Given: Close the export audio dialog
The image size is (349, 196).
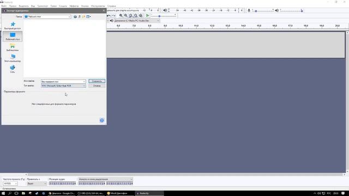Looking at the screenshot, I should [x=104, y=10].
